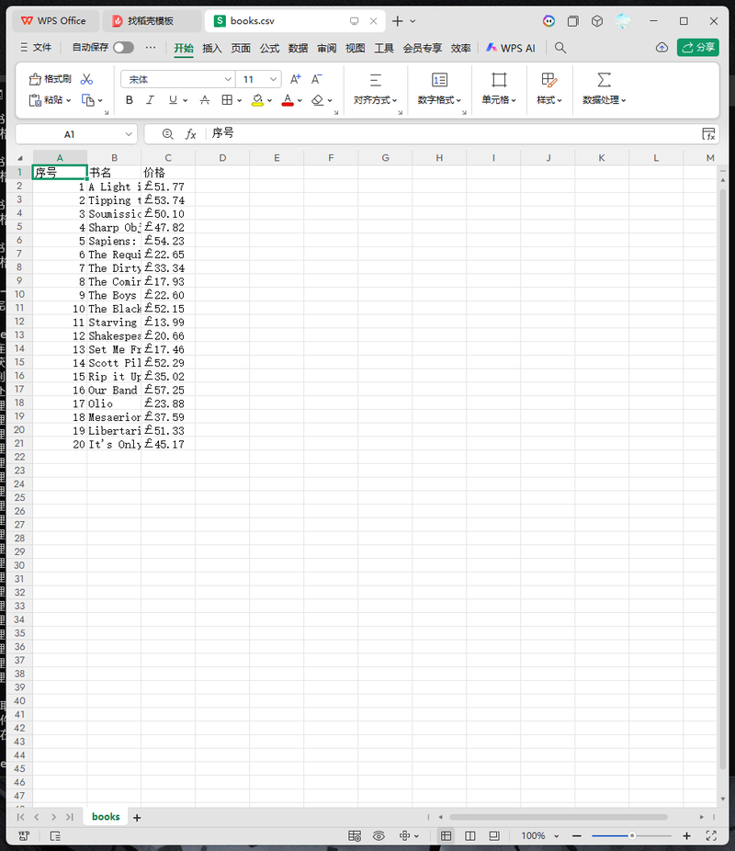Click the Format Painter brush icon

[35, 79]
